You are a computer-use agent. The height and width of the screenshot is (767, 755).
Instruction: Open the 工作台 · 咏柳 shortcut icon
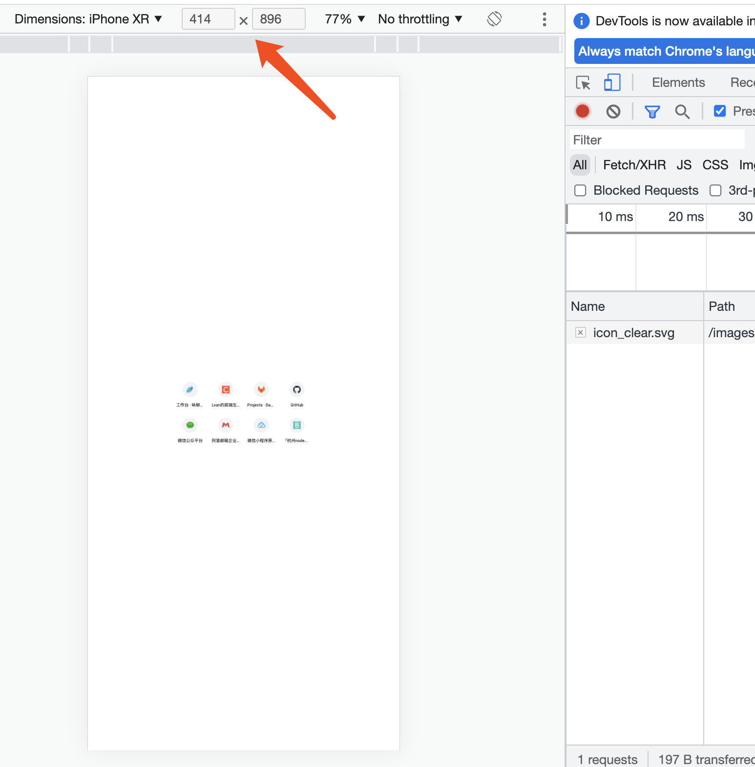point(189,390)
